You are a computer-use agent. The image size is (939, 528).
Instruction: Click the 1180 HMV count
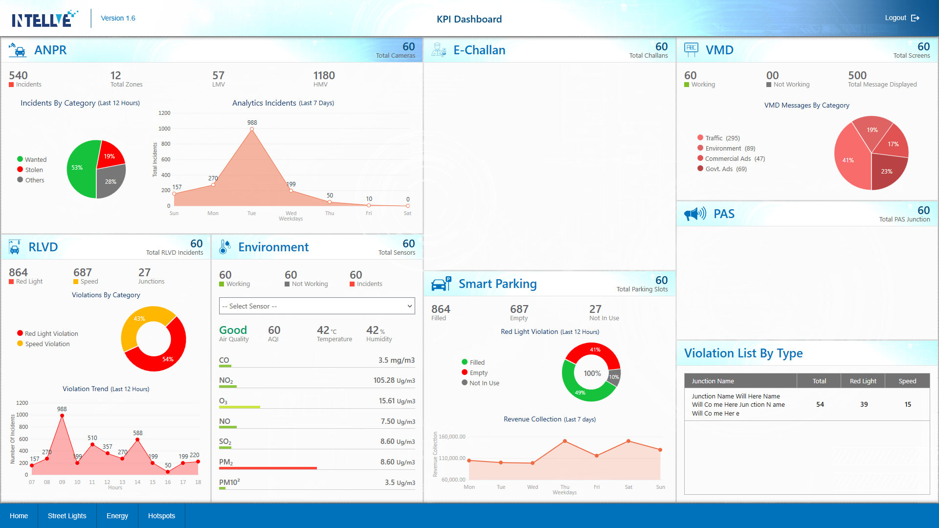pyautogui.click(x=324, y=75)
